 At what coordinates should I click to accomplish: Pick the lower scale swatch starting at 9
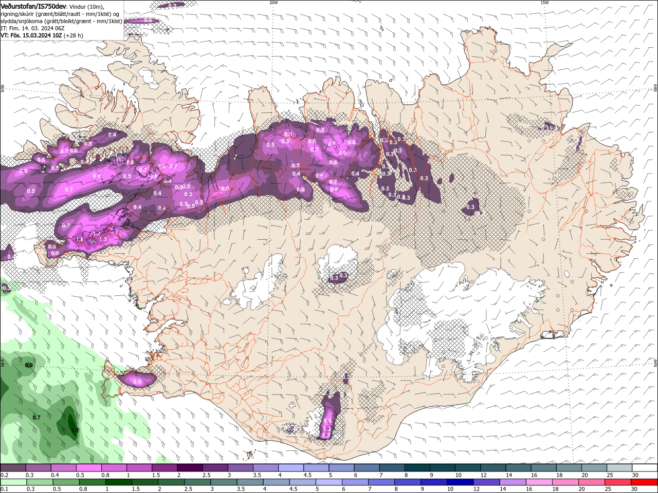(434, 482)
